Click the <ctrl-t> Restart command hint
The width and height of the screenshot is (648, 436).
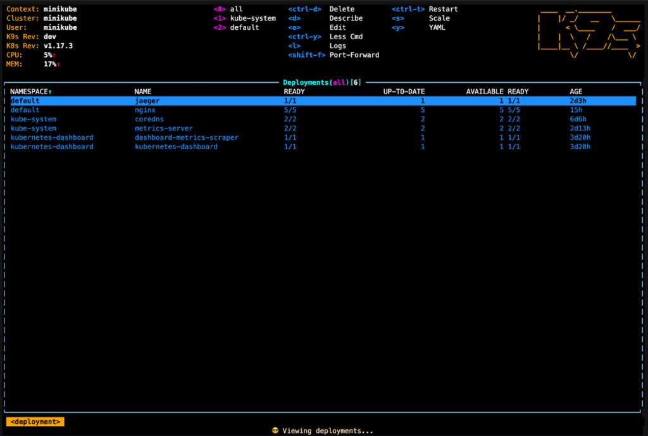coord(425,9)
